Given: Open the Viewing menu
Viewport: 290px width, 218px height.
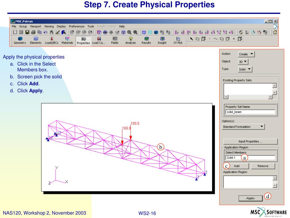Looking at the screenshot, I should point(49,26).
